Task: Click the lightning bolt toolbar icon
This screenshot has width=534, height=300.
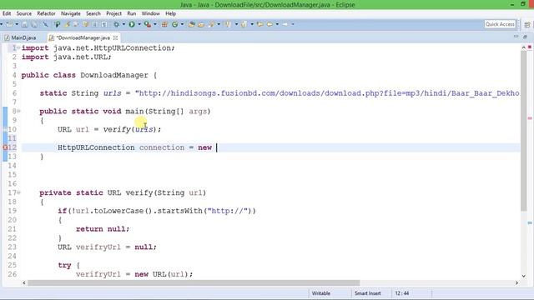Action: (x=67, y=24)
